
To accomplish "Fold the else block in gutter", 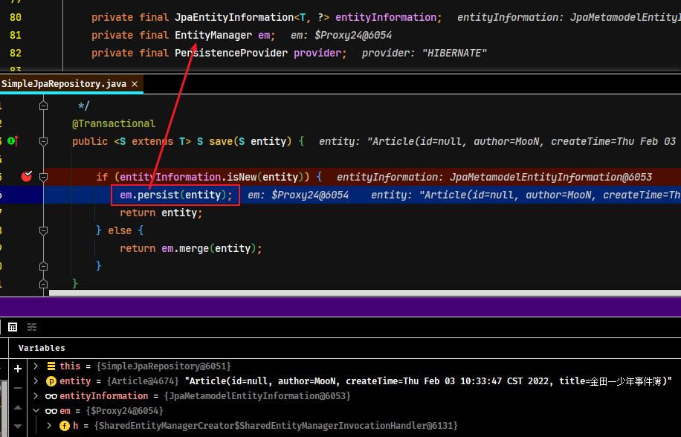I will point(43,230).
